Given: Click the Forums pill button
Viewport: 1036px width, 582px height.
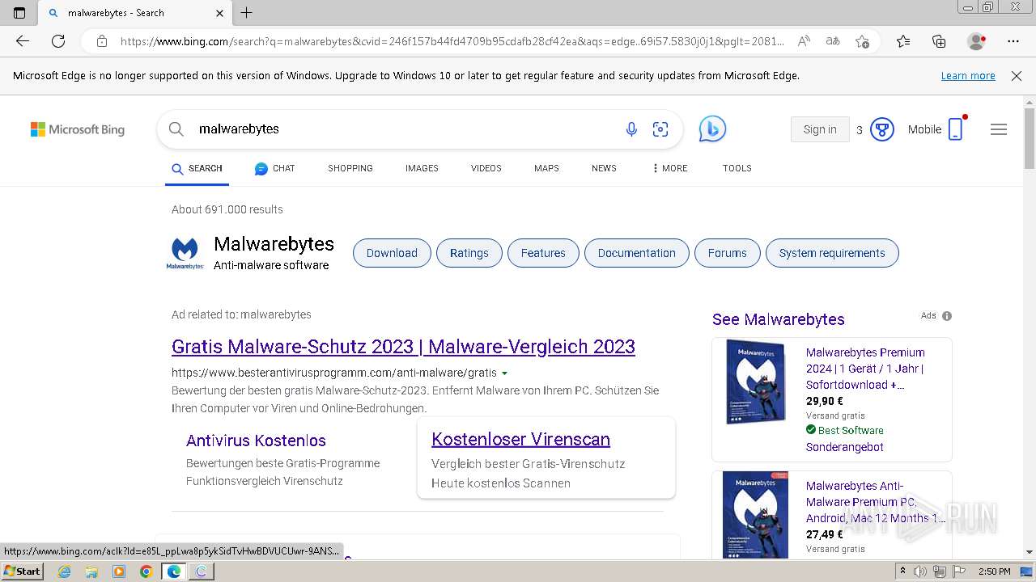Looking at the screenshot, I should (x=728, y=253).
